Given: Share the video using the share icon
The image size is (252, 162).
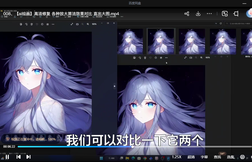Looking at the screenshot, I should [x=187, y=14].
